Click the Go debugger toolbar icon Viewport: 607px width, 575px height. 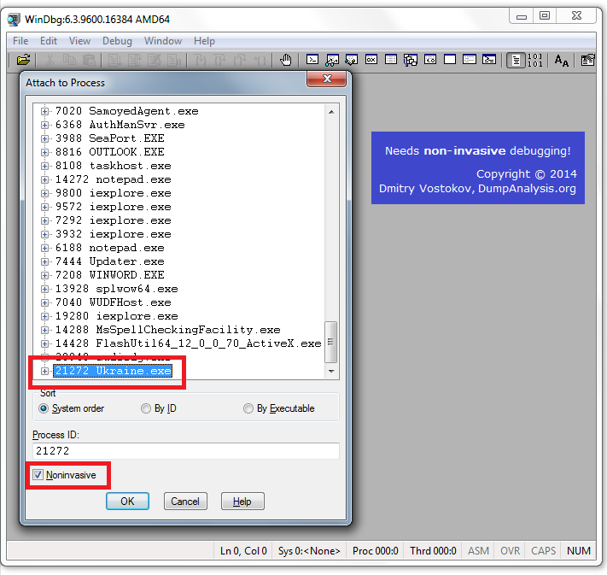[114, 60]
